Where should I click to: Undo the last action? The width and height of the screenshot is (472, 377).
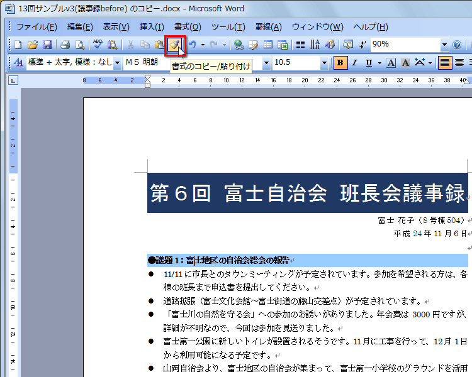192,45
